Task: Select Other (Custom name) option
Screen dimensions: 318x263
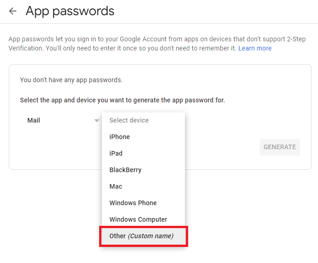Action: [x=141, y=236]
